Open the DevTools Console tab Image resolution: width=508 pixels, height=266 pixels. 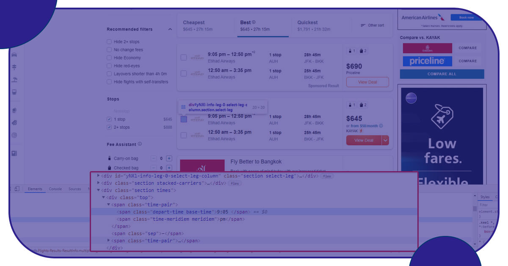55,189
